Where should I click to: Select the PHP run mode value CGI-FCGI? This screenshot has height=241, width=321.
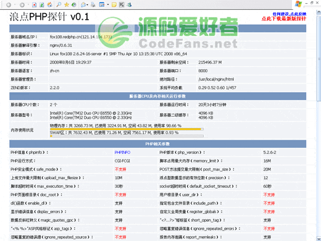tap(122, 161)
